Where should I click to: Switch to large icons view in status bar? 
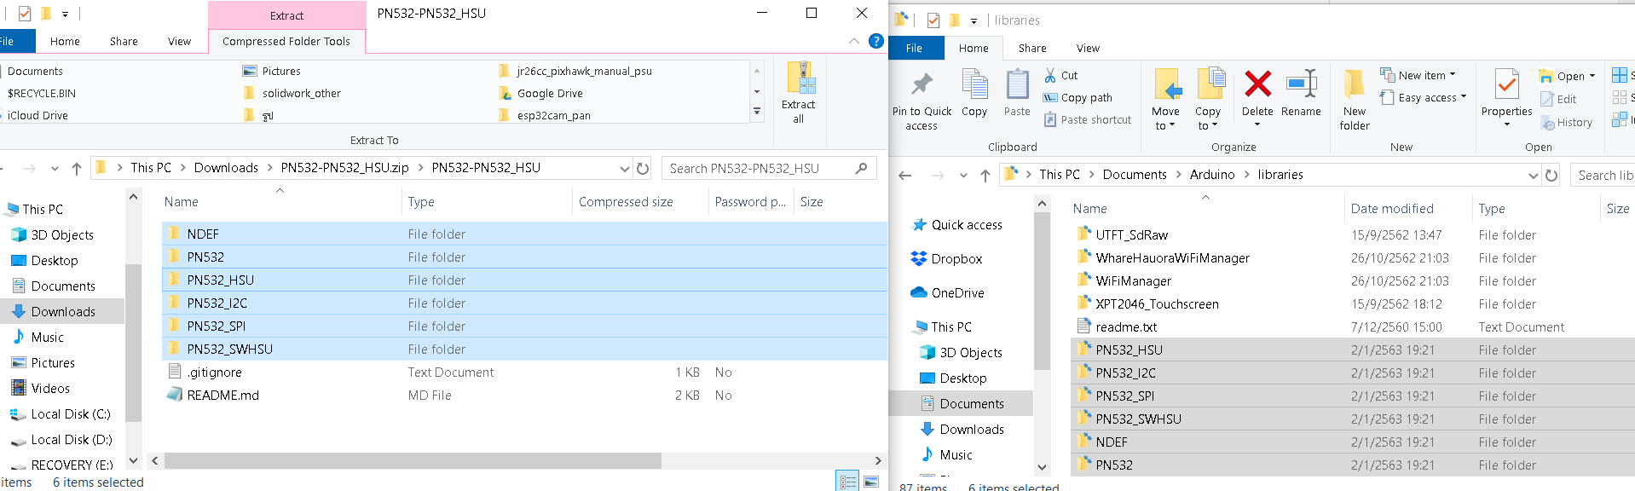[871, 482]
